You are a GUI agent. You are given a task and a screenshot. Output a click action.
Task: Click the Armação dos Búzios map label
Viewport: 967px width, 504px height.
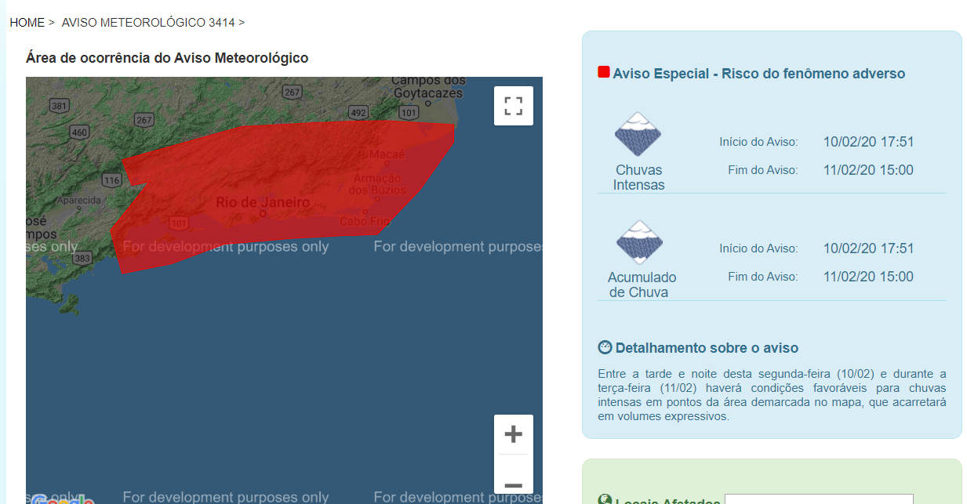(x=377, y=184)
